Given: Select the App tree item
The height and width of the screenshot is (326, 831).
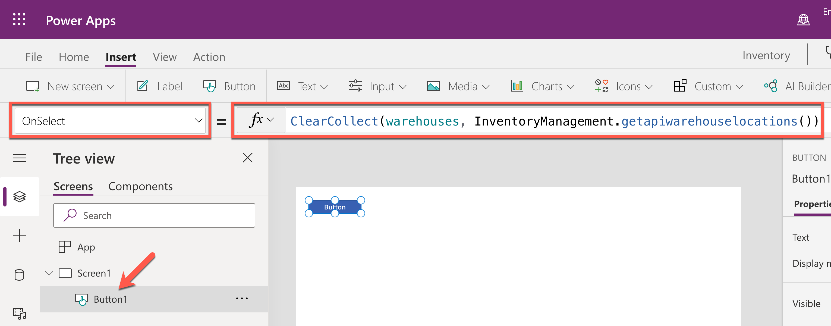Looking at the screenshot, I should click(x=154, y=247).
